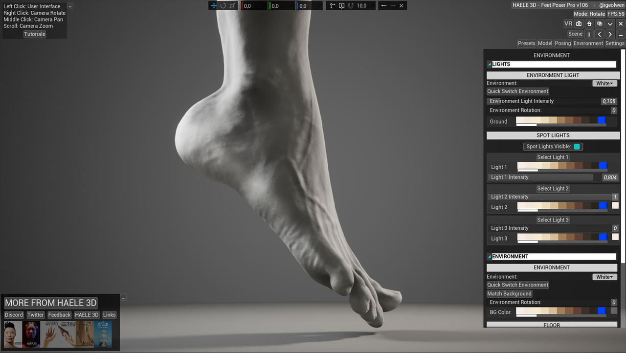Click the Environment Rotation value under Environment Light
The height and width of the screenshot is (353, 626).
(613, 110)
